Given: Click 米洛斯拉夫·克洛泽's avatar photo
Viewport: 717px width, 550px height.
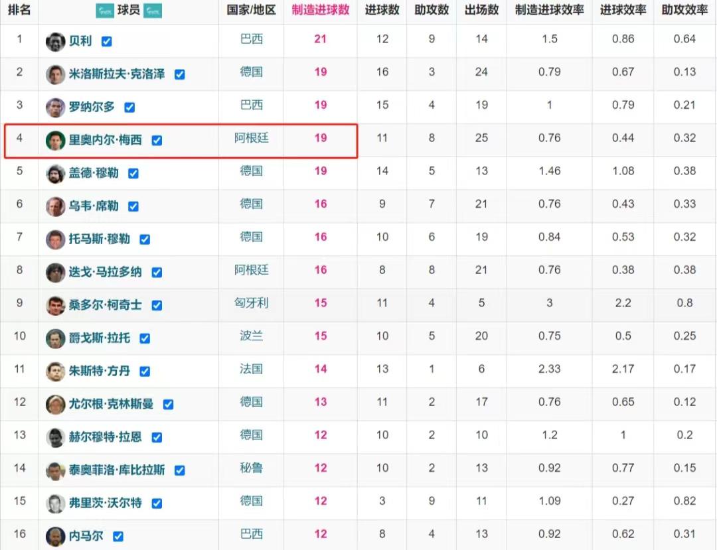Looking at the screenshot, I should [x=55, y=74].
